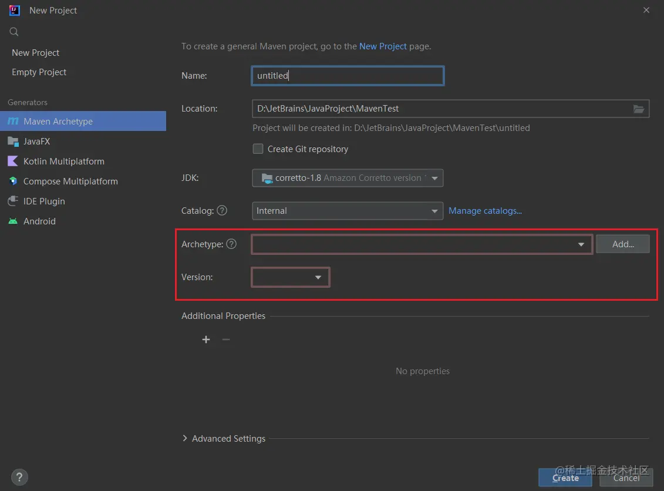The height and width of the screenshot is (491, 664).
Task: Focus the Name input field
Action: (347, 75)
